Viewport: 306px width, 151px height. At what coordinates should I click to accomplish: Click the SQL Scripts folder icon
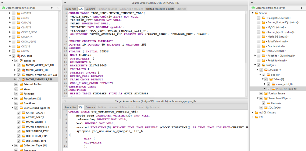[266, 108]
